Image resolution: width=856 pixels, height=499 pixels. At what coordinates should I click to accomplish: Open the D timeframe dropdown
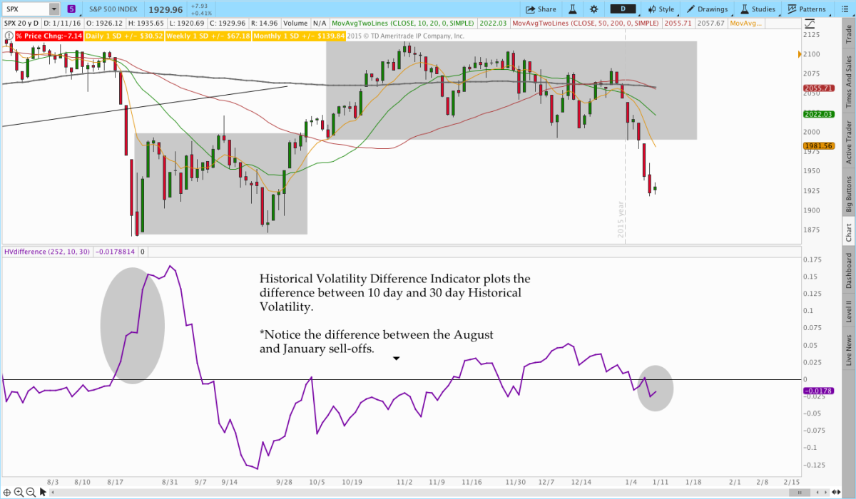[621, 9]
